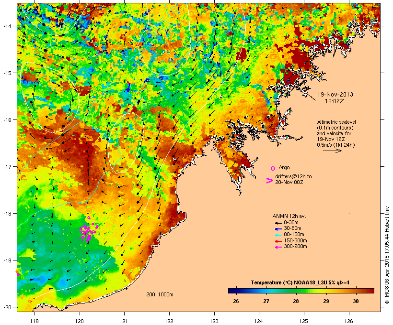Click the latitude label -17

point(7,166)
